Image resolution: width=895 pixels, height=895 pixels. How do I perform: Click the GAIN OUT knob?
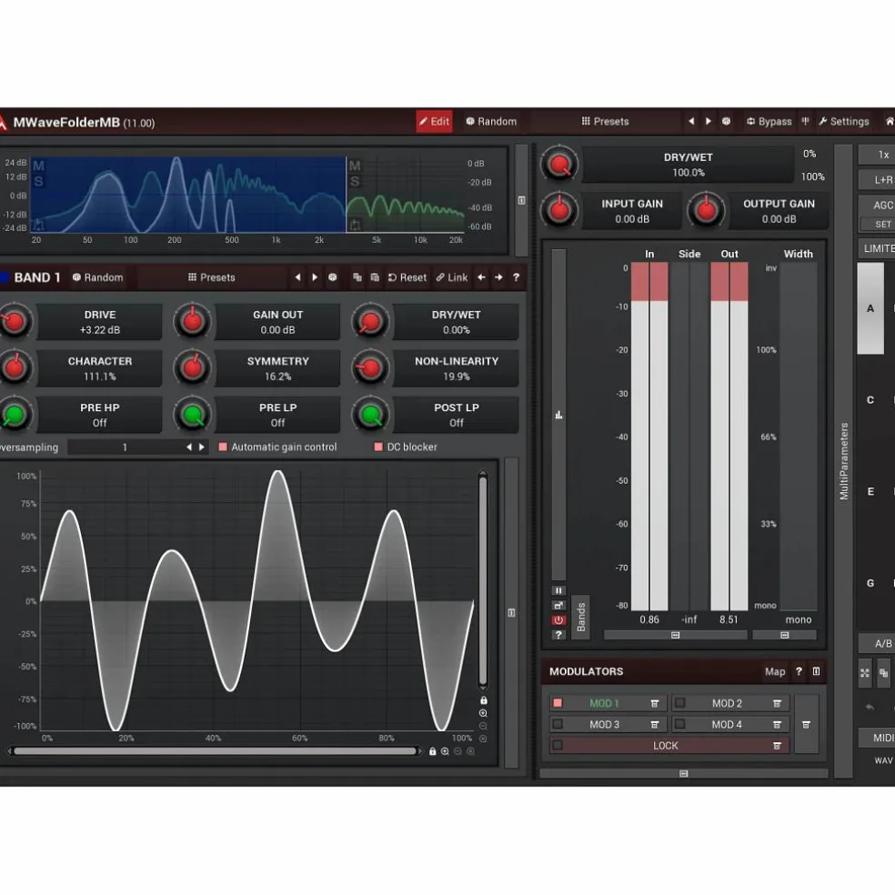pyautogui.click(x=192, y=322)
